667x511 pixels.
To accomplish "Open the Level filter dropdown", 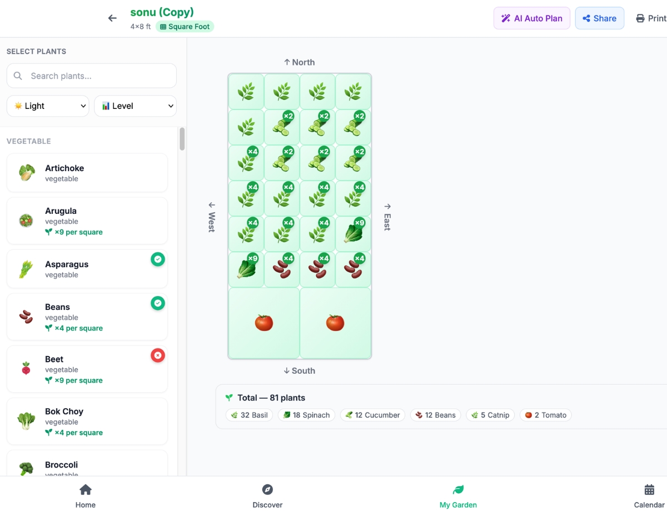I will [135, 106].
